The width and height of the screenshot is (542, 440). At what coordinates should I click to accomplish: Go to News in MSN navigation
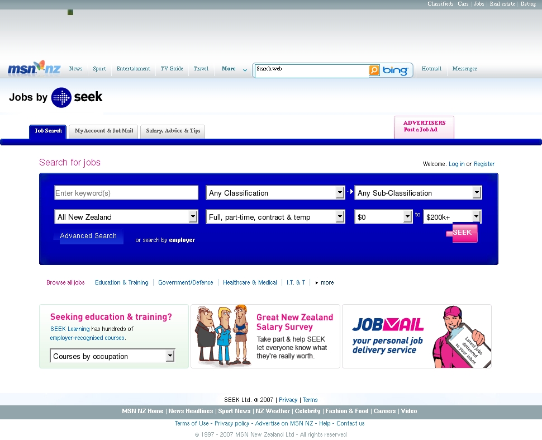[75, 69]
